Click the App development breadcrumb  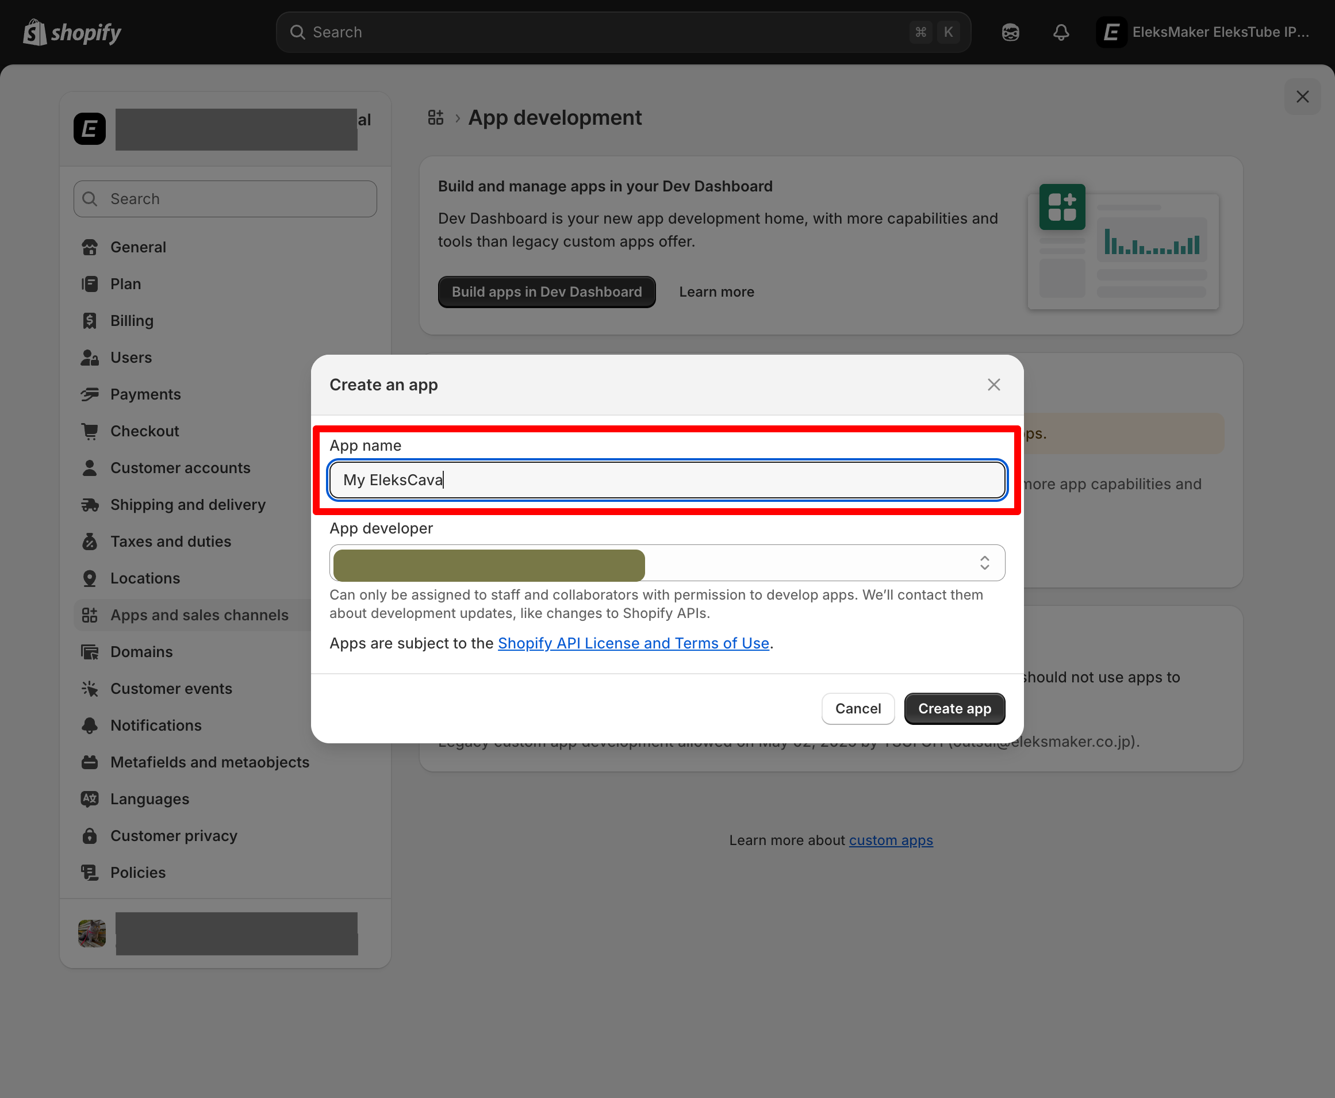pos(555,118)
